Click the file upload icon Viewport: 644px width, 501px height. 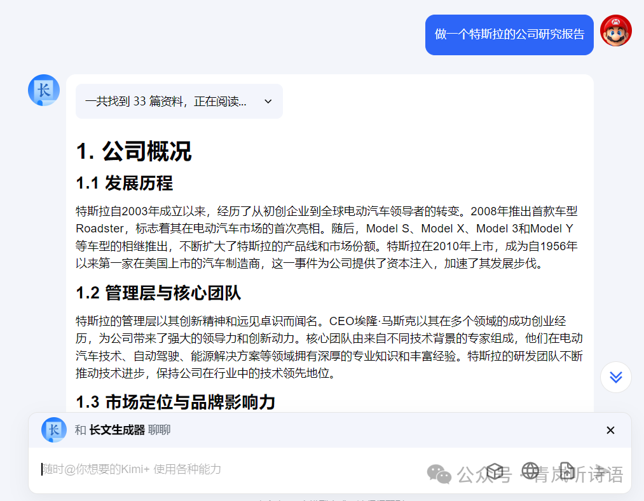(x=567, y=471)
